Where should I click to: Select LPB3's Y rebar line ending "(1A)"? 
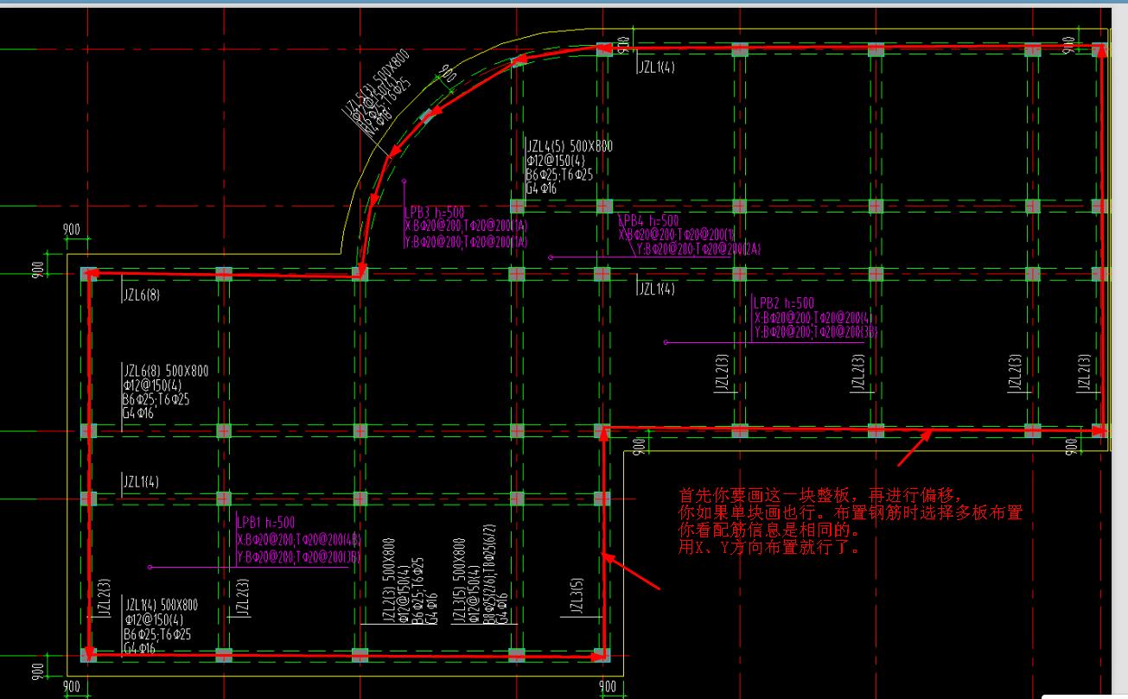[x=466, y=242]
